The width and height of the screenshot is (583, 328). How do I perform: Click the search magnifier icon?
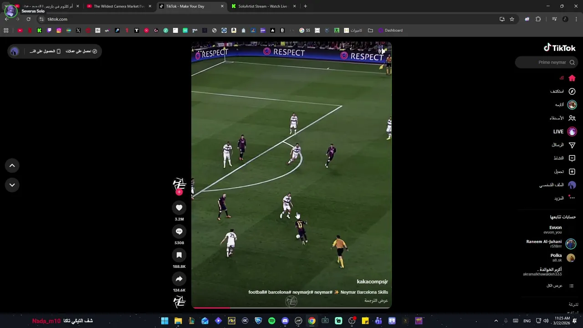[x=572, y=62]
